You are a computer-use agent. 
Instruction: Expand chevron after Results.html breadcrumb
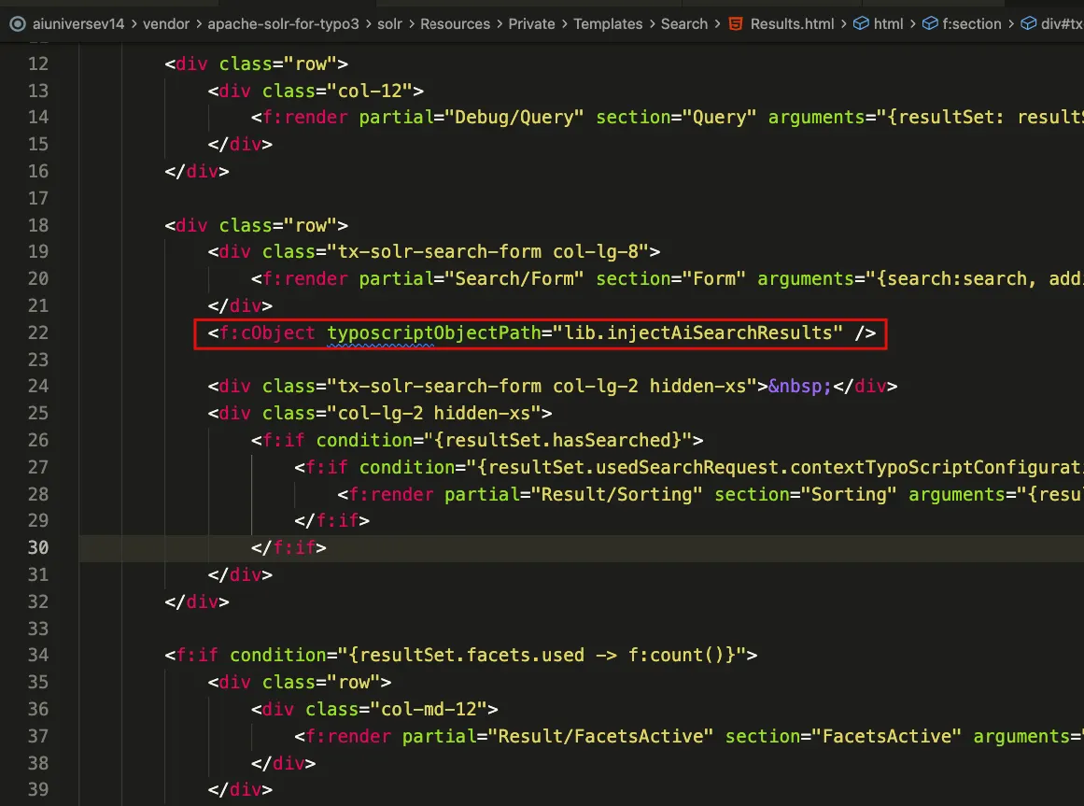[x=843, y=24]
